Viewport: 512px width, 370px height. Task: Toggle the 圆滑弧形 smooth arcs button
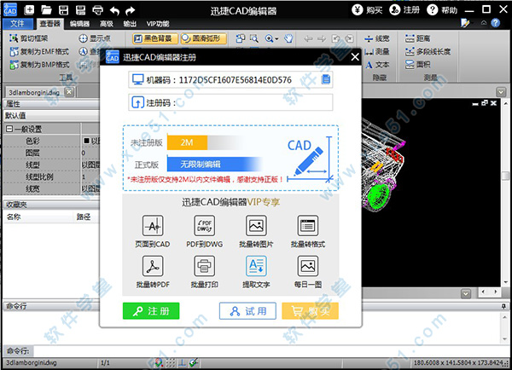tap(203, 38)
